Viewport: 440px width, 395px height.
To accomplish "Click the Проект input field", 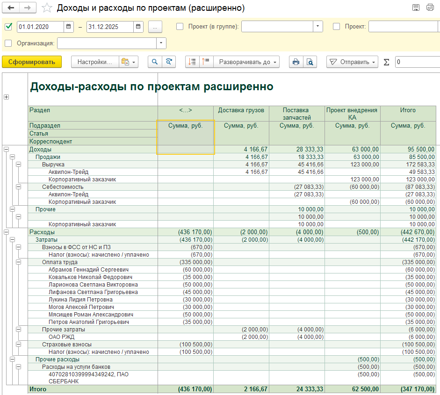I will click(404, 26).
